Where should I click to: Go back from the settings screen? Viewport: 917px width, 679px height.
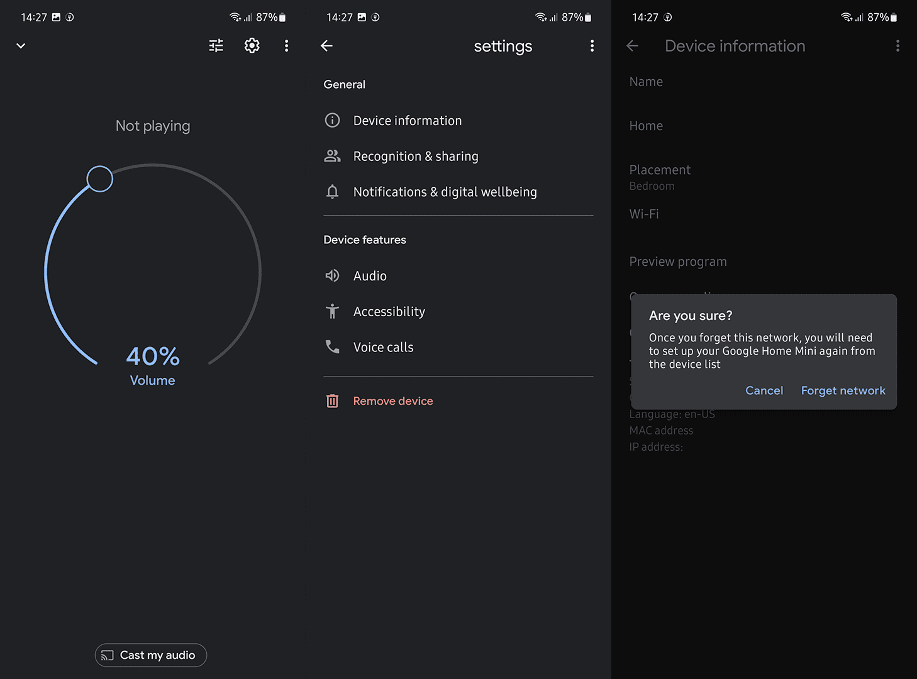point(326,45)
